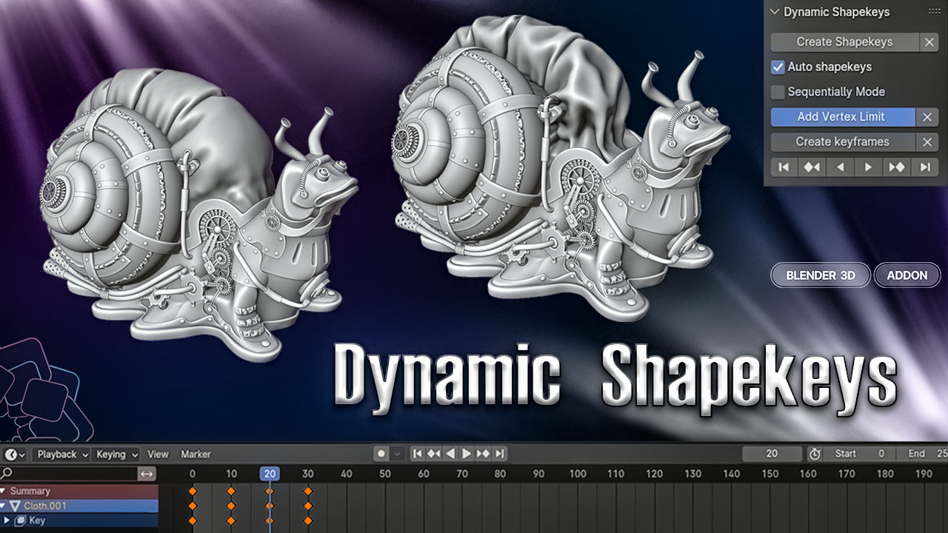
Task: Open the Keying dropdown
Action: (x=116, y=455)
